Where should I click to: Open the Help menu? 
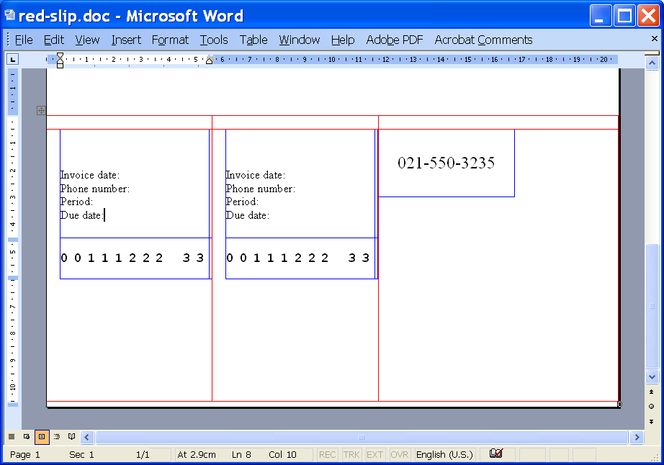tap(343, 40)
